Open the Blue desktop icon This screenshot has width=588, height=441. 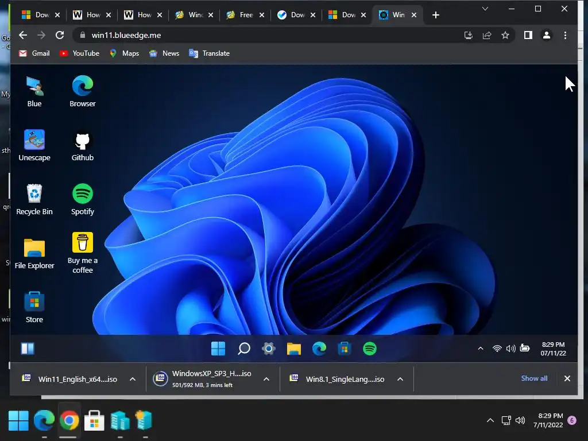(34, 91)
